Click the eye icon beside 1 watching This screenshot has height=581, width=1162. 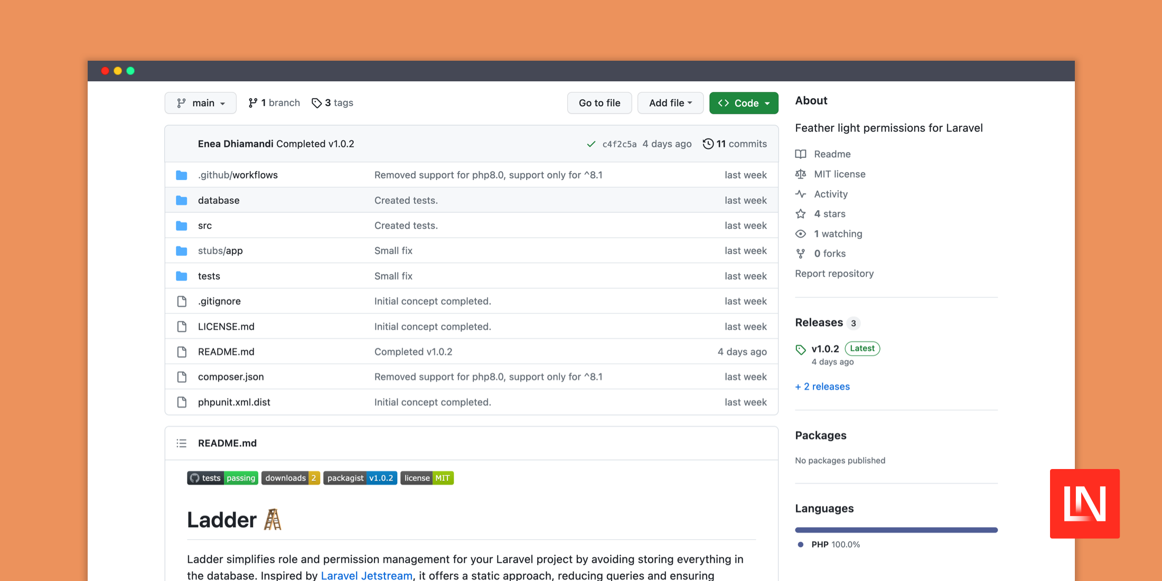coord(801,234)
